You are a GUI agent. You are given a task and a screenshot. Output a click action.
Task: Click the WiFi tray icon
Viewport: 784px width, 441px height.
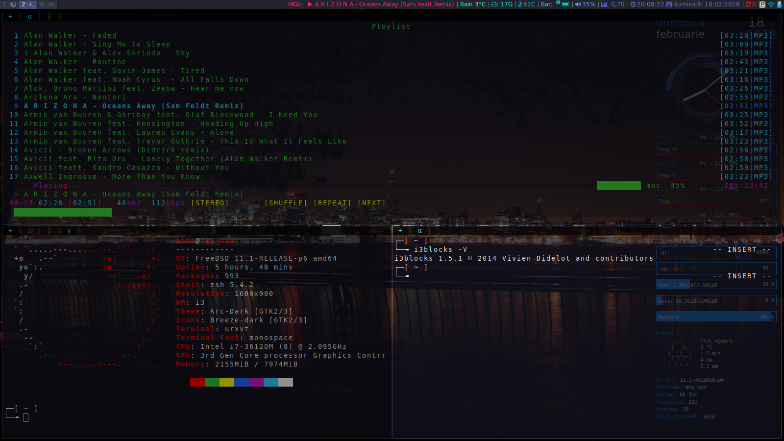click(771, 4)
